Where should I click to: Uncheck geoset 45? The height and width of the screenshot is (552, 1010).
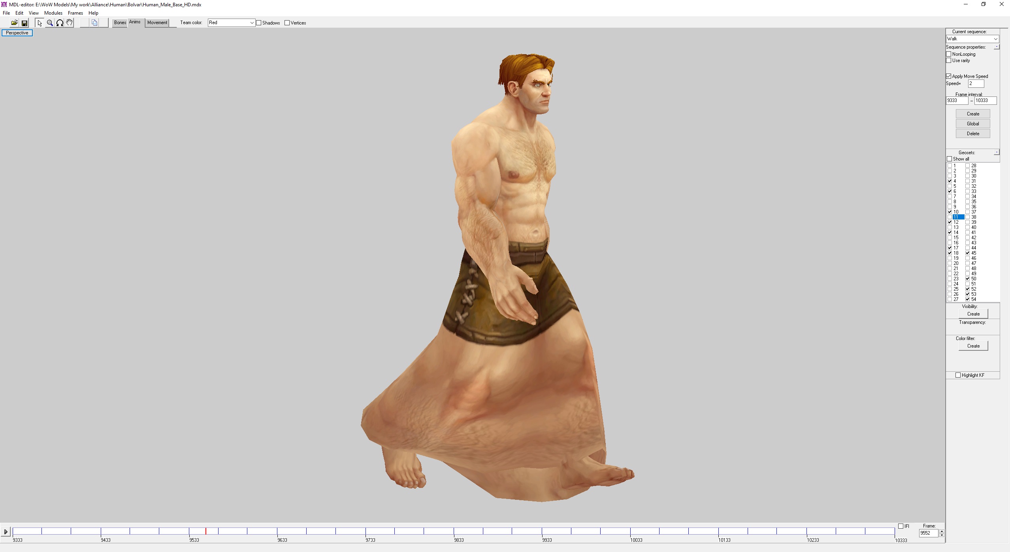pos(968,253)
